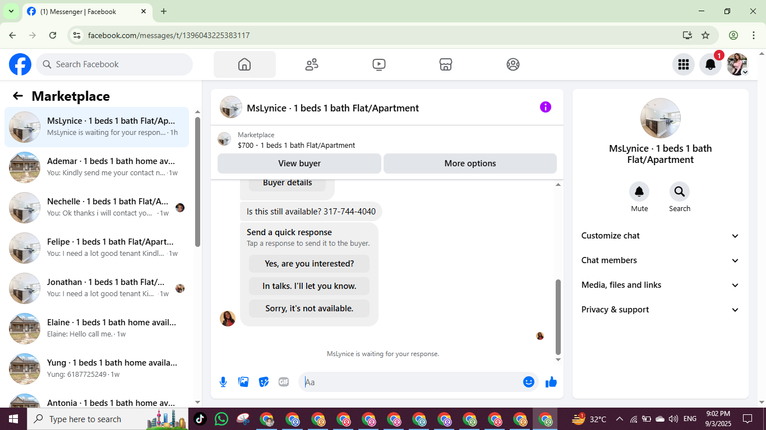Open the notifications bell
Image resolution: width=766 pixels, height=430 pixels.
tap(710, 64)
